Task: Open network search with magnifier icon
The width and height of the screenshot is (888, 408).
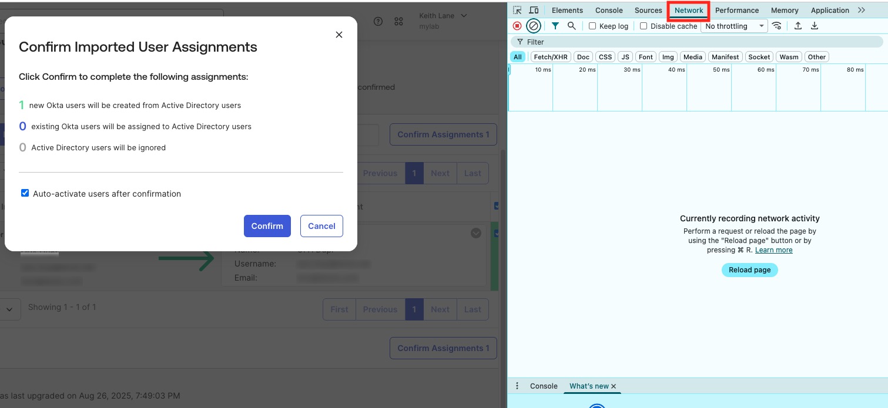Action: pyautogui.click(x=571, y=26)
